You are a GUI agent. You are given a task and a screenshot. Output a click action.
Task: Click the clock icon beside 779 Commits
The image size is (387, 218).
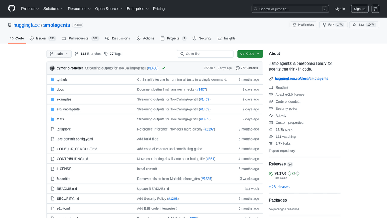(x=238, y=68)
